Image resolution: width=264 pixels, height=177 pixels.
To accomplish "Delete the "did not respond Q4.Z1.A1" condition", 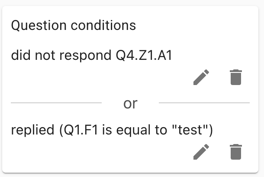I will click(x=236, y=78).
